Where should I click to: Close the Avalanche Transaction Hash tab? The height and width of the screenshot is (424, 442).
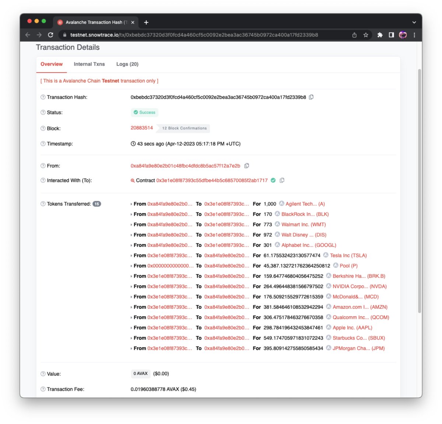(x=133, y=22)
